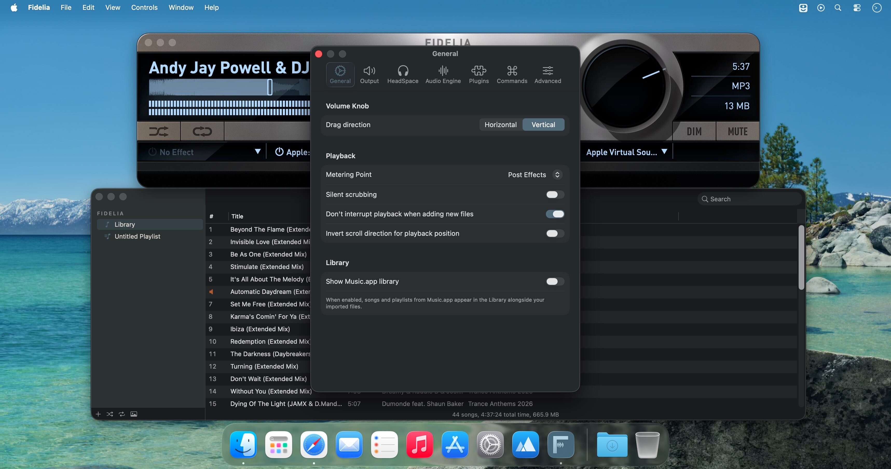Open Safari from the Dock
Screen dimensions: 891x469
point(314,444)
